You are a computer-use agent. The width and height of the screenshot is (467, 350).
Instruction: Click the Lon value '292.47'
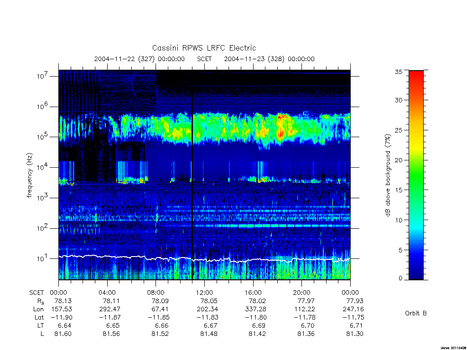[x=110, y=309]
